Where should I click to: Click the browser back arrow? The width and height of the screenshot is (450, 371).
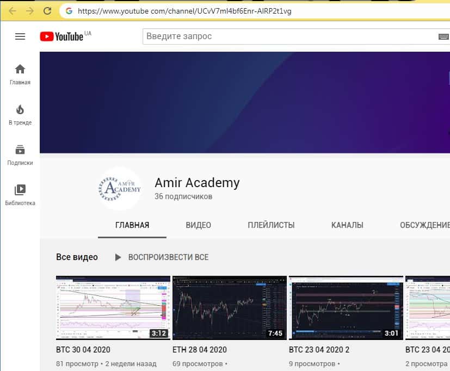pos(13,11)
